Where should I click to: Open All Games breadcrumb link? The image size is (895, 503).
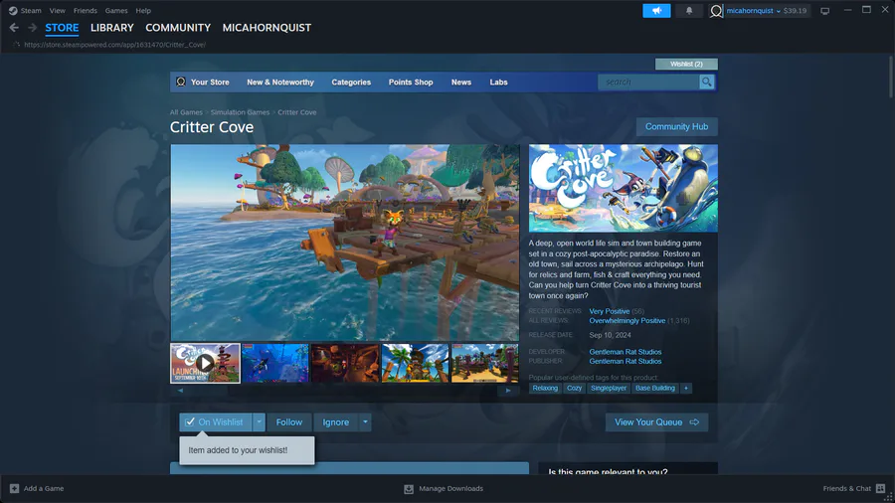186,112
